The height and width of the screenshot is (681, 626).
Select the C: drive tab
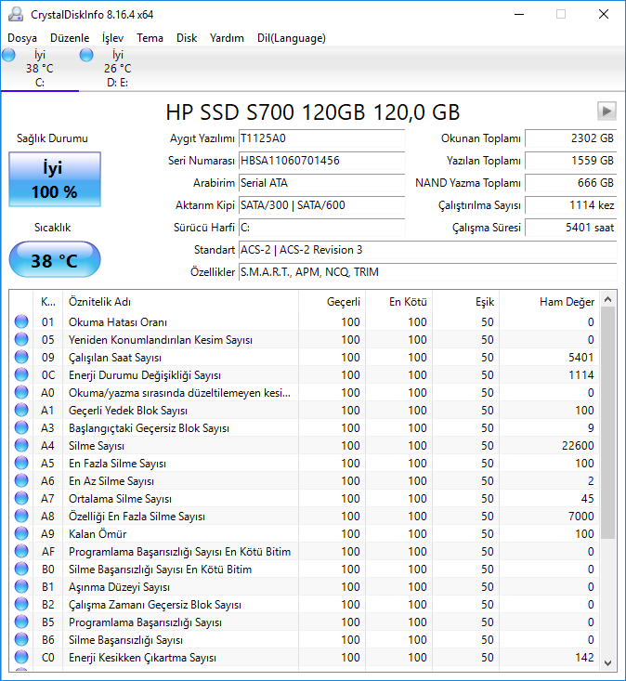click(x=40, y=69)
